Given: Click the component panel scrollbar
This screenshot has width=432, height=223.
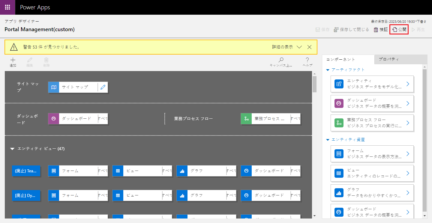Looking at the screenshot, I should click(x=425, y=140).
